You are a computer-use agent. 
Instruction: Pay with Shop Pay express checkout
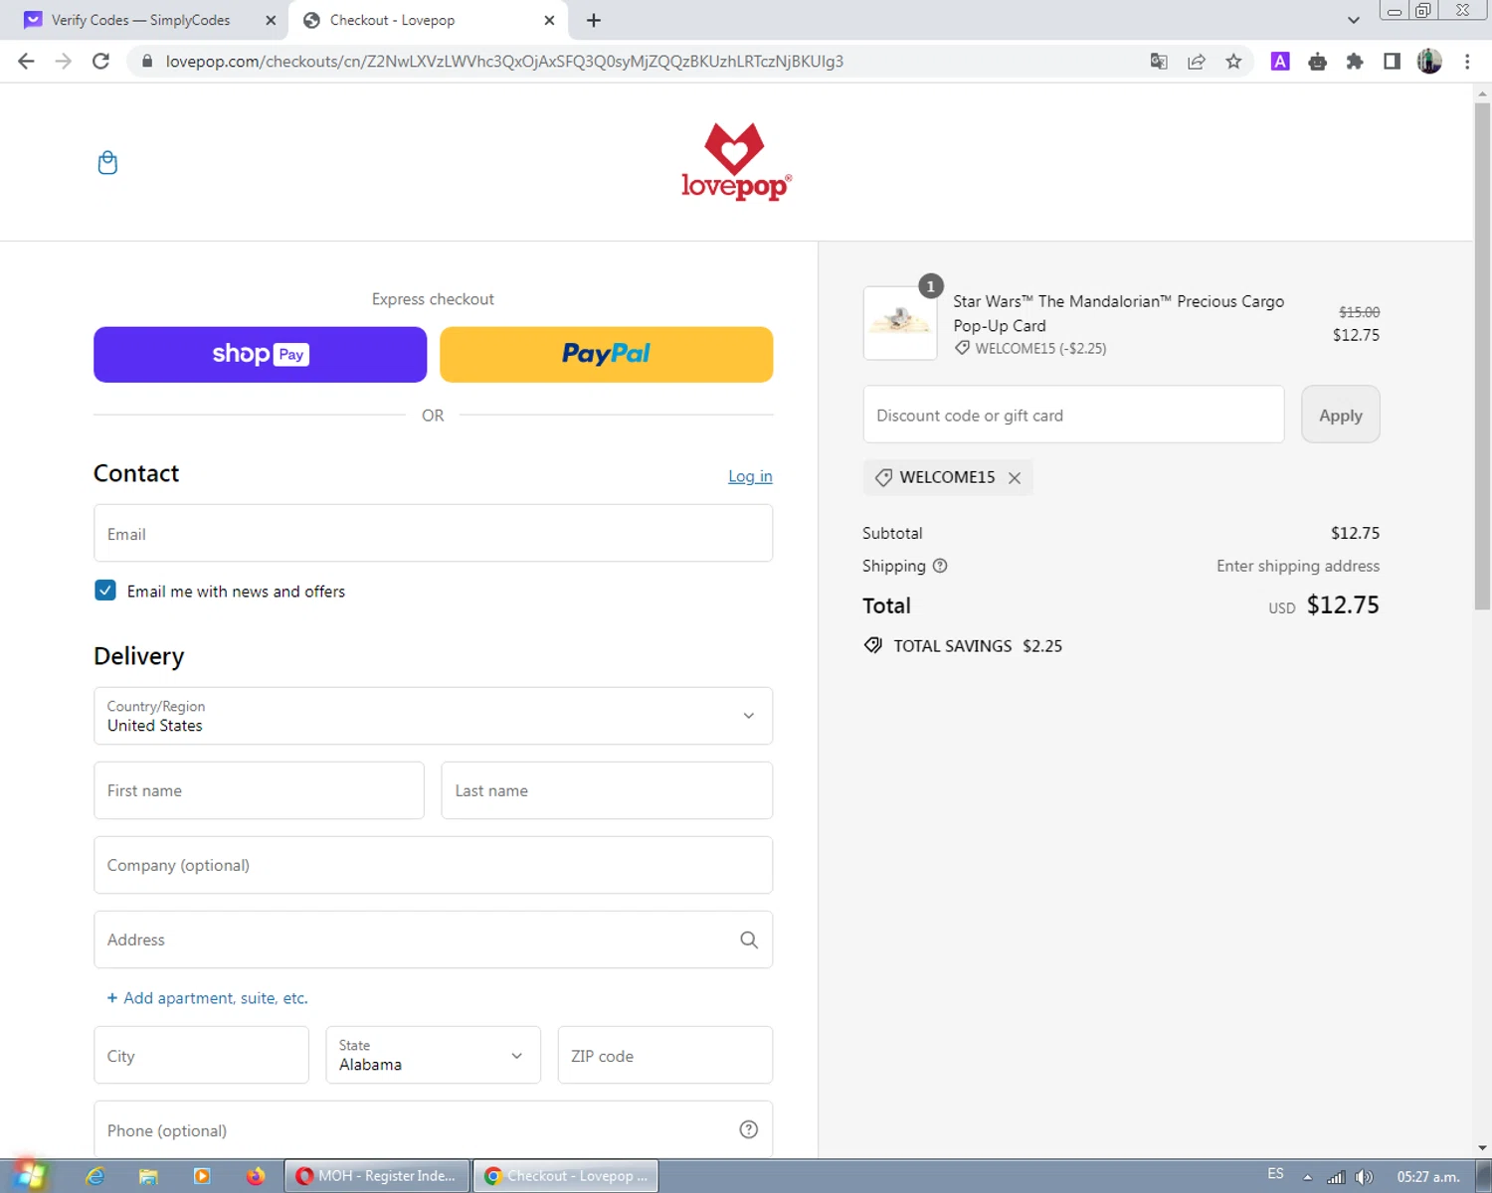pyautogui.click(x=260, y=355)
